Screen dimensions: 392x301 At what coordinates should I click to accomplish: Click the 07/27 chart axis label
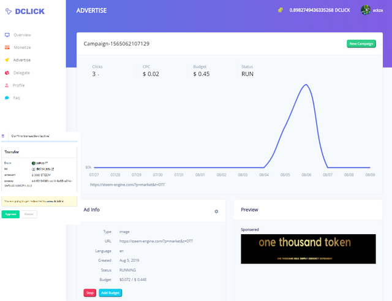[94, 175]
